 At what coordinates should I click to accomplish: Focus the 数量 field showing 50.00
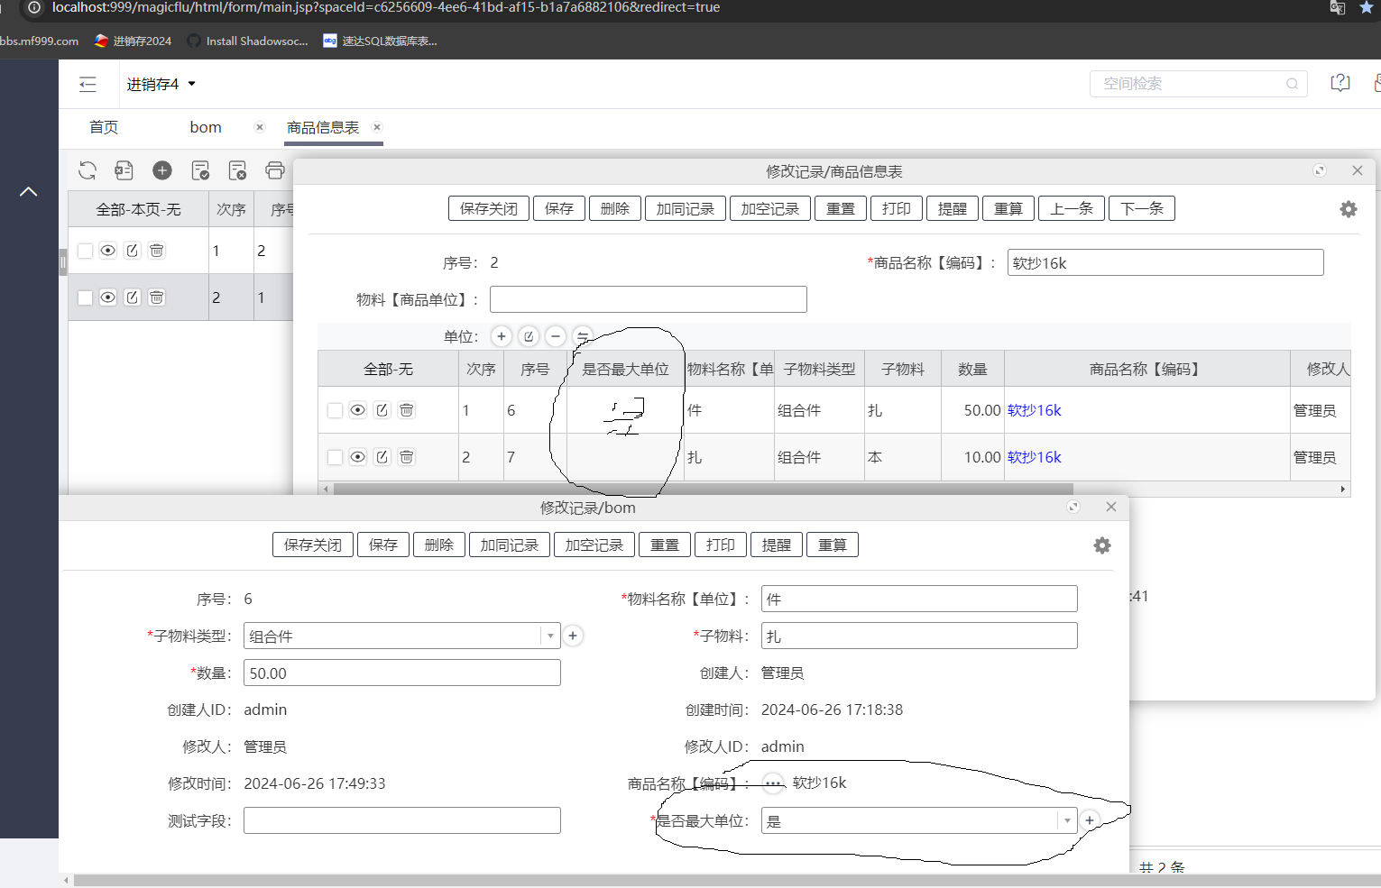[x=402, y=673]
